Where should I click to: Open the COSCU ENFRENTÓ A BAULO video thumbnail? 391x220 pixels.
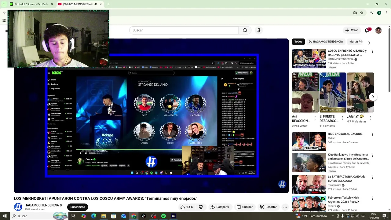(309, 58)
